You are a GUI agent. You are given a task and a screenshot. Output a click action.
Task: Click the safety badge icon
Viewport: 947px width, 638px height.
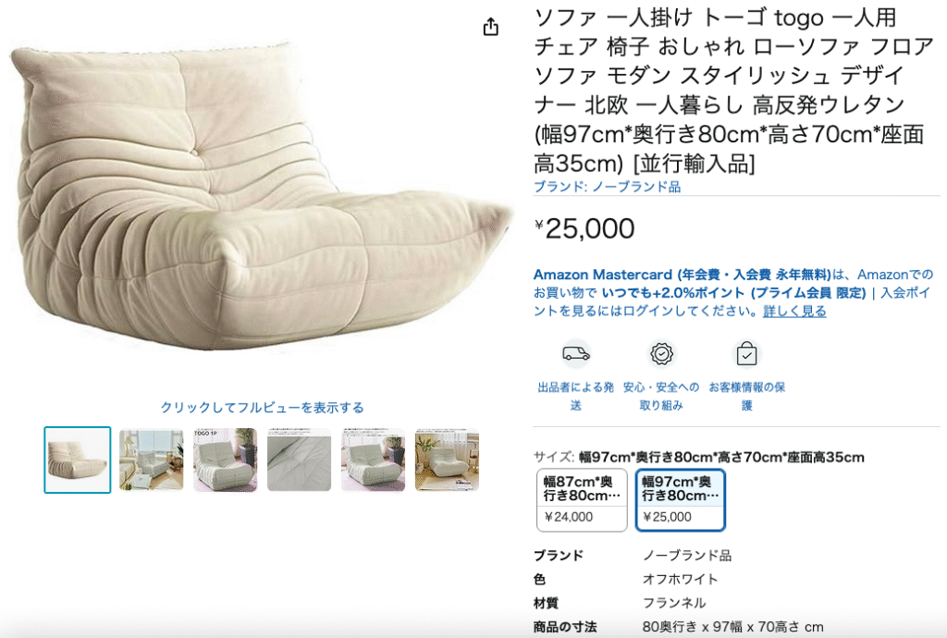coord(661,354)
